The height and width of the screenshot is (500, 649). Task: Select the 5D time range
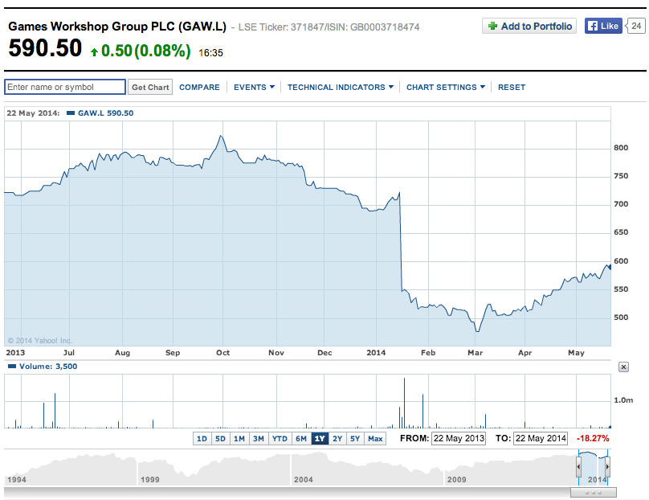[x=221, y=439]
